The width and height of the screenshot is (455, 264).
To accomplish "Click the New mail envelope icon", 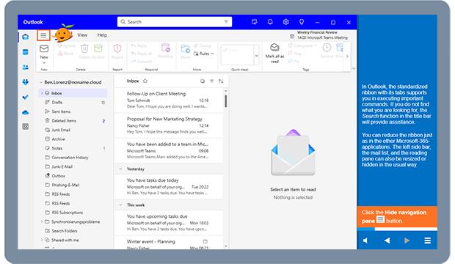I will [x=44, y=48].
